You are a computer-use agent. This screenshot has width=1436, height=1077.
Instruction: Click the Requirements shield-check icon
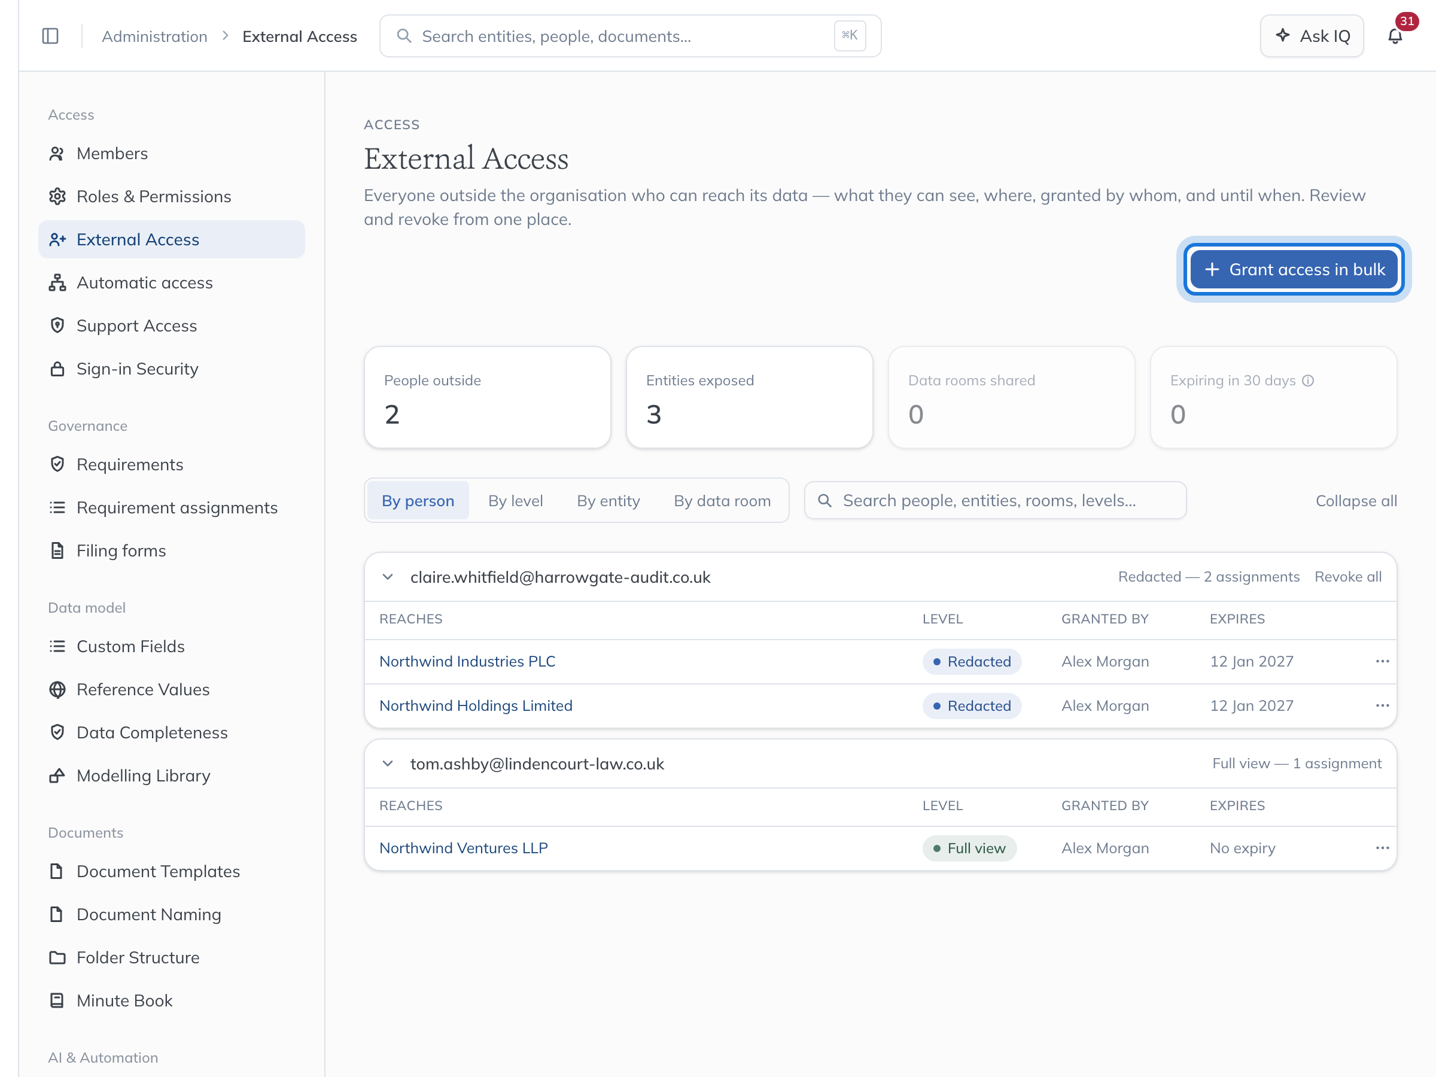point(57,465)
